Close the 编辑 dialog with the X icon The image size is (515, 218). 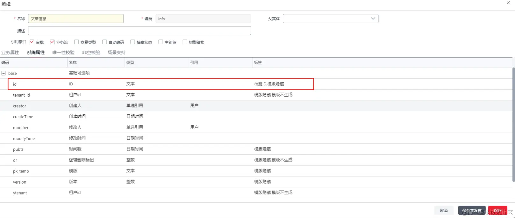coord(508,3)
